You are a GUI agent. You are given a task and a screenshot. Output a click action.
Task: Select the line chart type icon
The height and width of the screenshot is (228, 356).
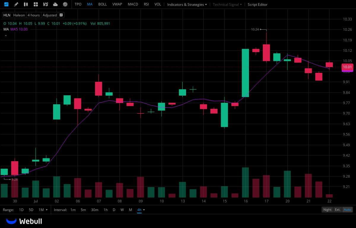coord(6,4)
